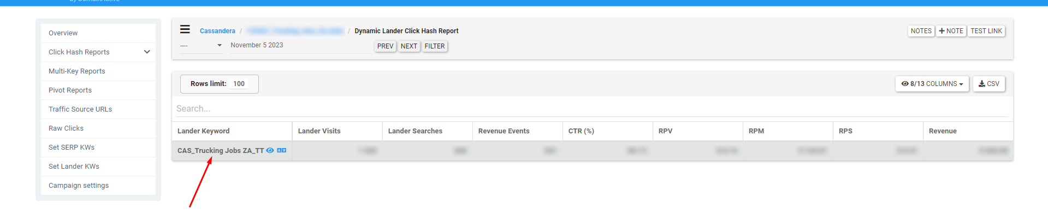Open Campaign settings in sidebar
The image size is (1048, 221).
98,186
